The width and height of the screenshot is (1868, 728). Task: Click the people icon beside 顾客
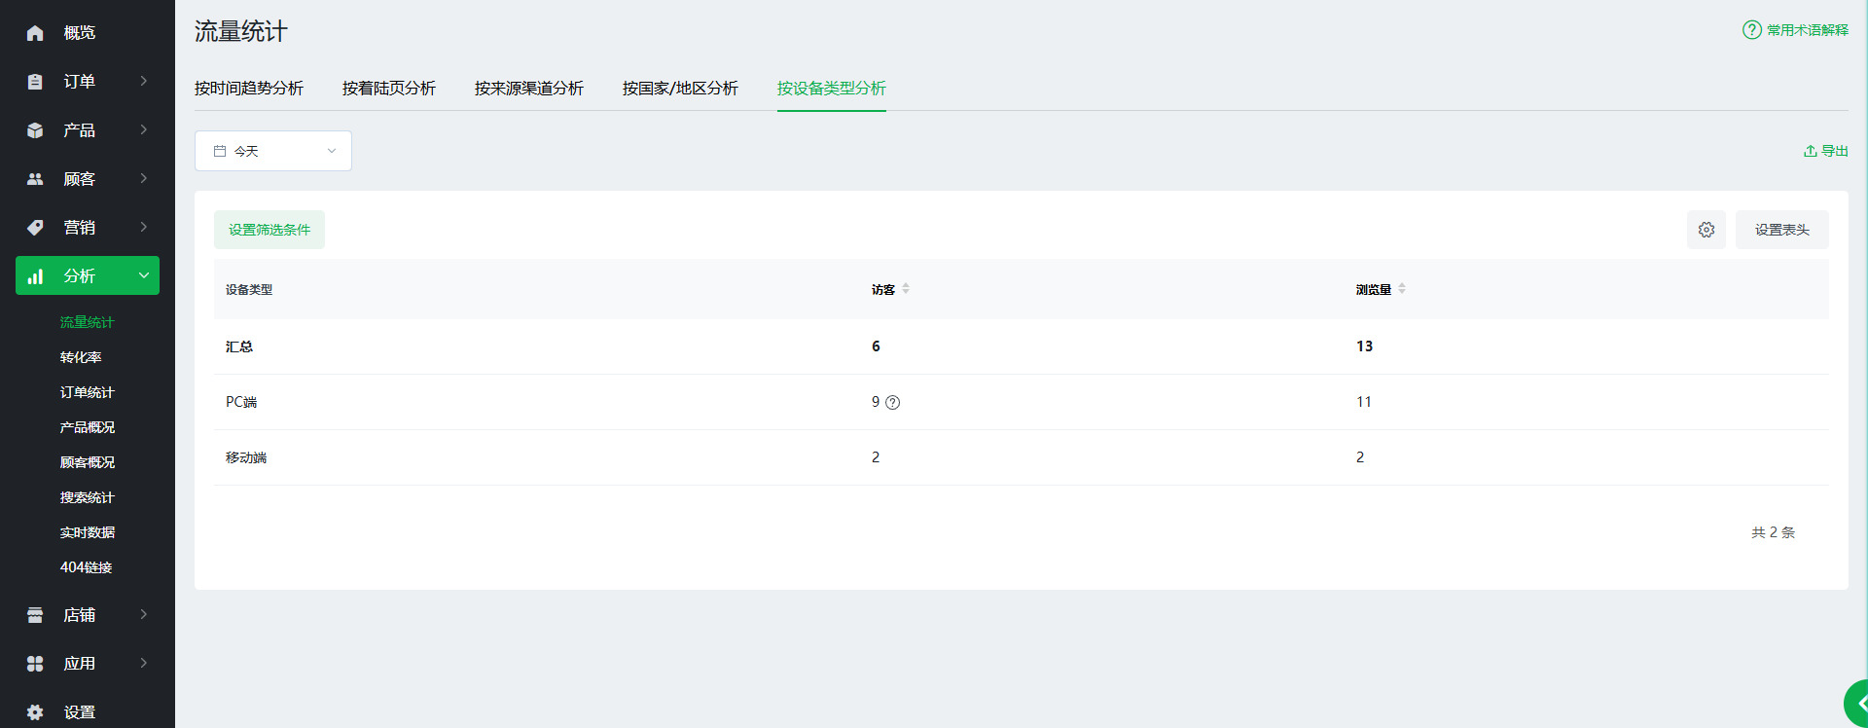35,179
